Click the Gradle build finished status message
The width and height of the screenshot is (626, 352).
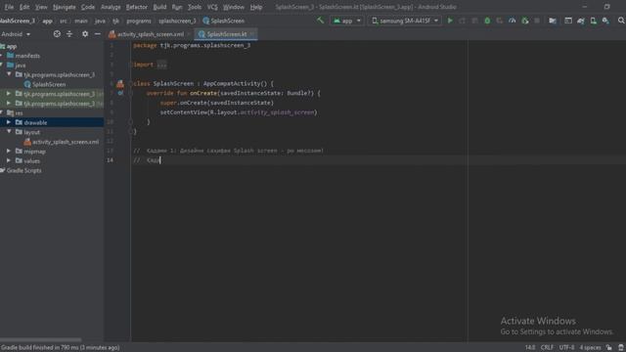[60, 348]
